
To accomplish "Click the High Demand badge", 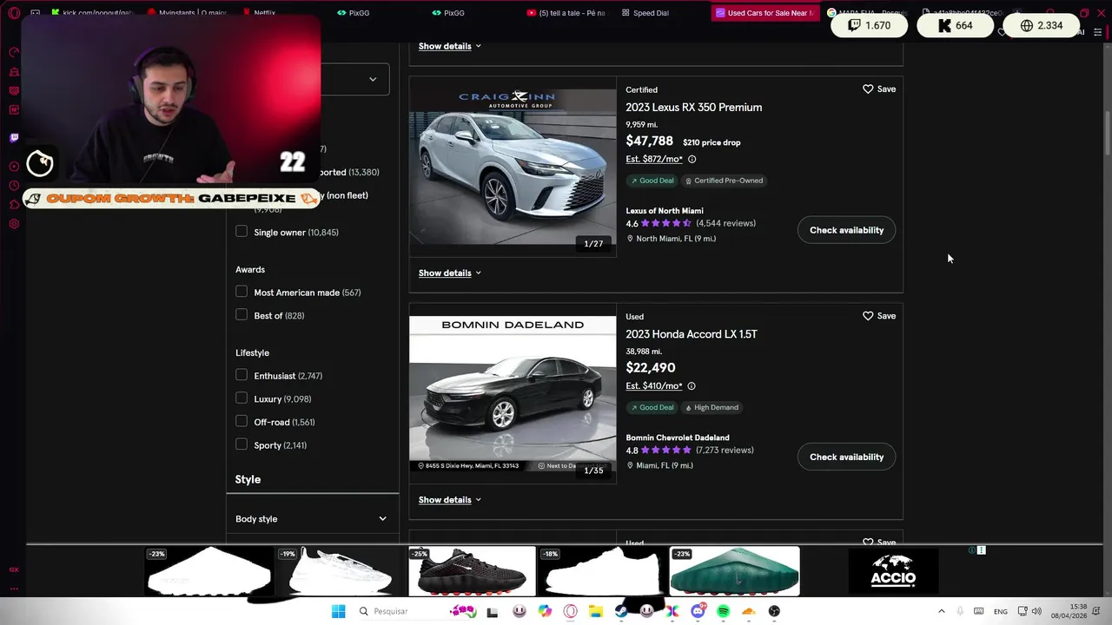I will [712, 407].
